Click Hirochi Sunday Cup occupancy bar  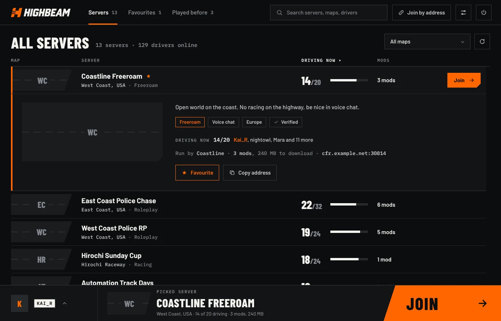(349, 259)
